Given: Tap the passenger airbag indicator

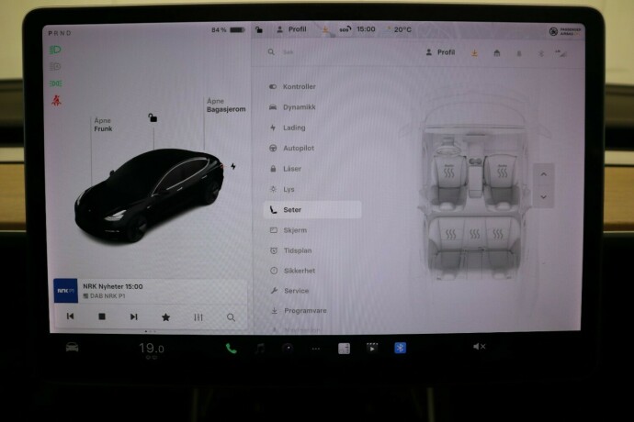Looking at the screenshot, I should coord(565,31).
